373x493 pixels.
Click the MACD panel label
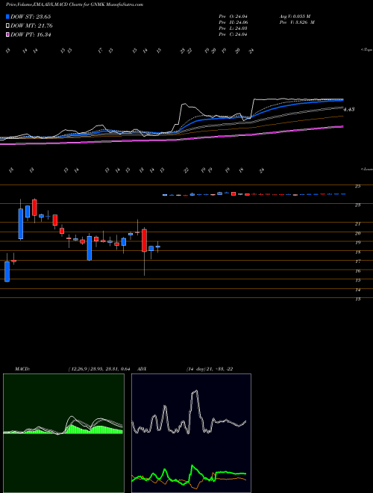coord(22,369)
